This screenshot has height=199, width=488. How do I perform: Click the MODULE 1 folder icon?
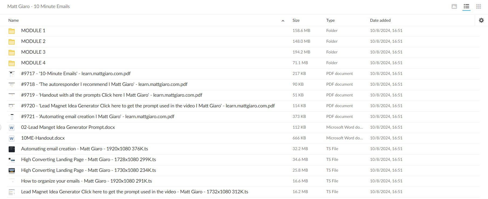pyautogui.click(x=12, y=31)
